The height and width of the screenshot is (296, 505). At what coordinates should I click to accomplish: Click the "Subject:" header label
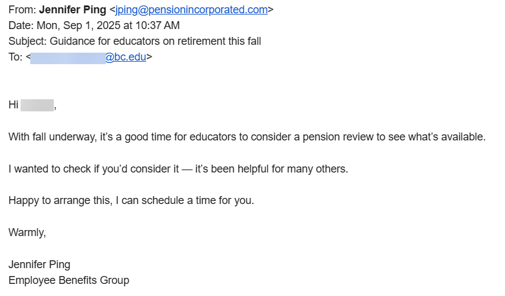[28, 41]
